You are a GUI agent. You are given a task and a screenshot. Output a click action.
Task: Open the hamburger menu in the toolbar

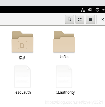coord(90,19)
